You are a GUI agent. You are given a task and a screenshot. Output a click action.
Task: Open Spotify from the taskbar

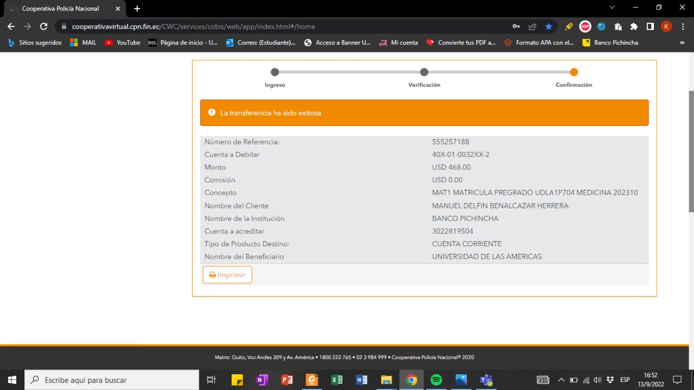pos(436,380)
